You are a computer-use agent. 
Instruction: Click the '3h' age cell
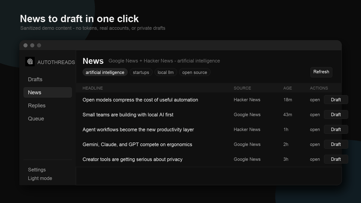coord(286,159)
